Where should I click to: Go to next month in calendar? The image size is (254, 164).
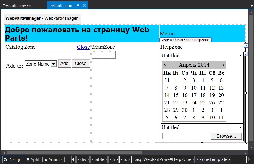(x=223, y=65)
